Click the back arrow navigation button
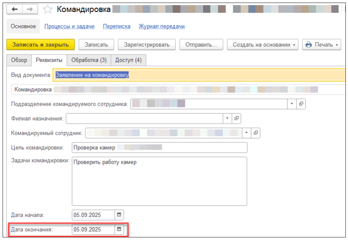The height and width of the screenshot is (240, 348). point(15,9)
